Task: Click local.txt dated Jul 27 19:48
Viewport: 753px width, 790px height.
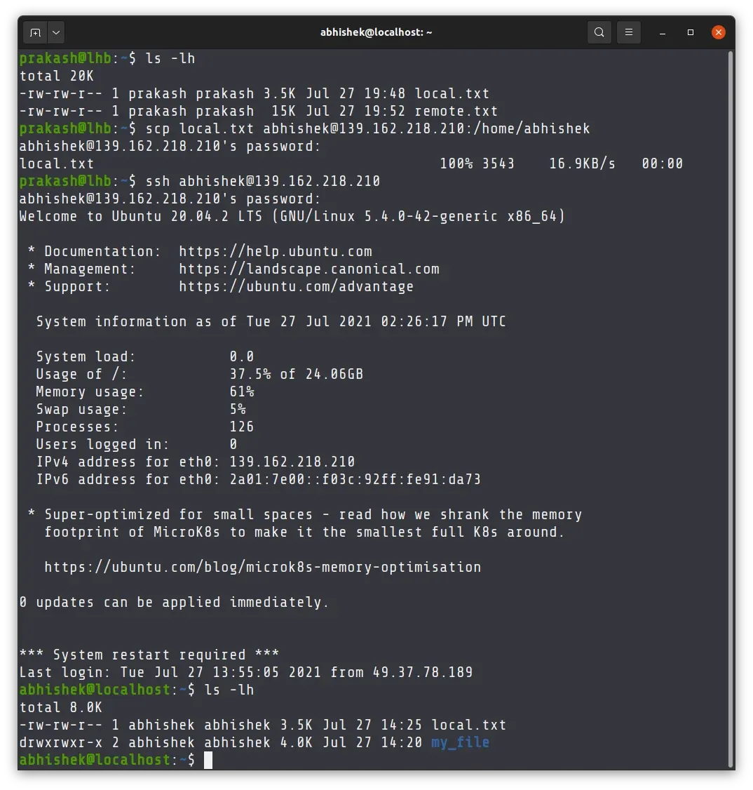Action: pos(452,94)
